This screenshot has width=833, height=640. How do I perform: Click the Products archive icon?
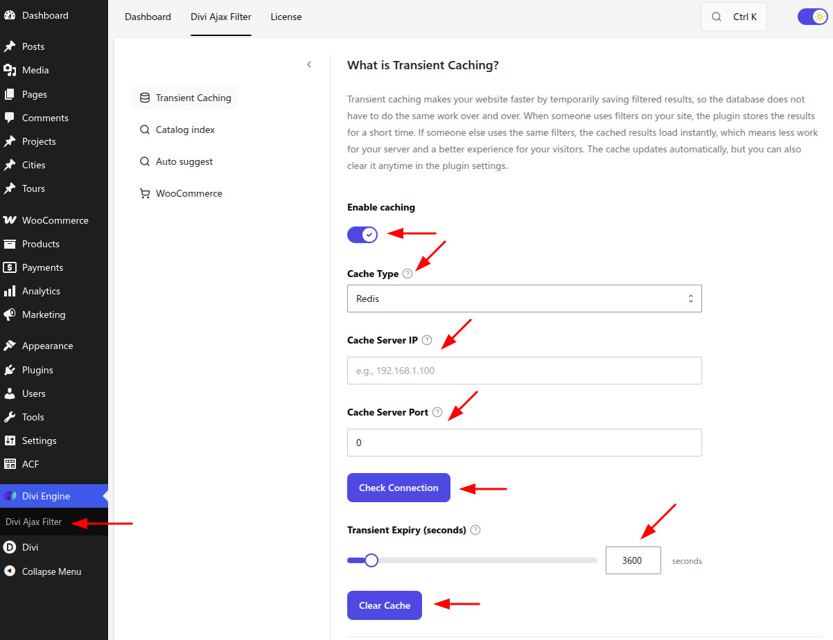coord(10,244)
